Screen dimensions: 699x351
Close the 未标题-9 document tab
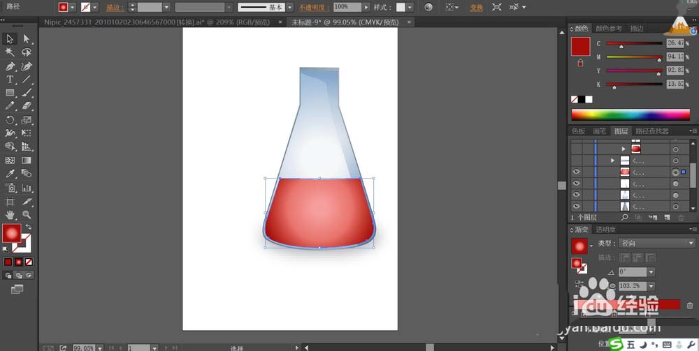click(409, 22)
